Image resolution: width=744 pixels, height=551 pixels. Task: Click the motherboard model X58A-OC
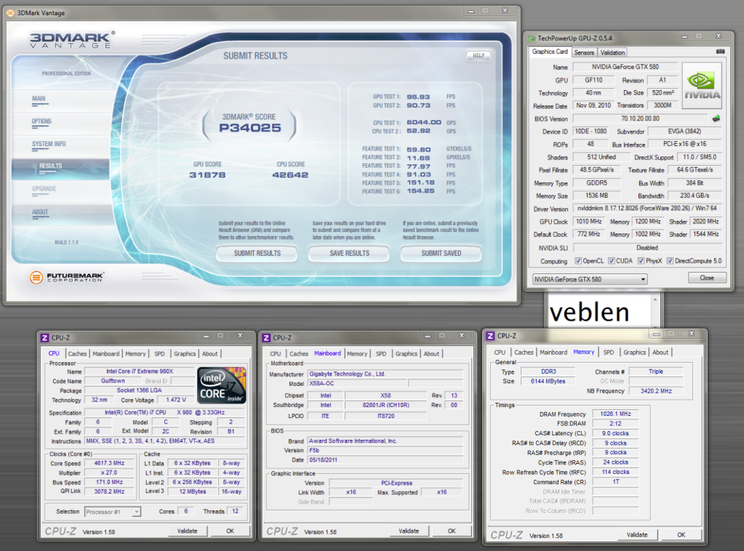point(357,384)
